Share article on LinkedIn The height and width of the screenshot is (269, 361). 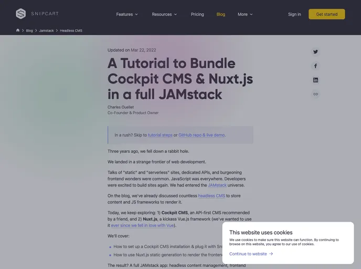[x=315, y=80]
